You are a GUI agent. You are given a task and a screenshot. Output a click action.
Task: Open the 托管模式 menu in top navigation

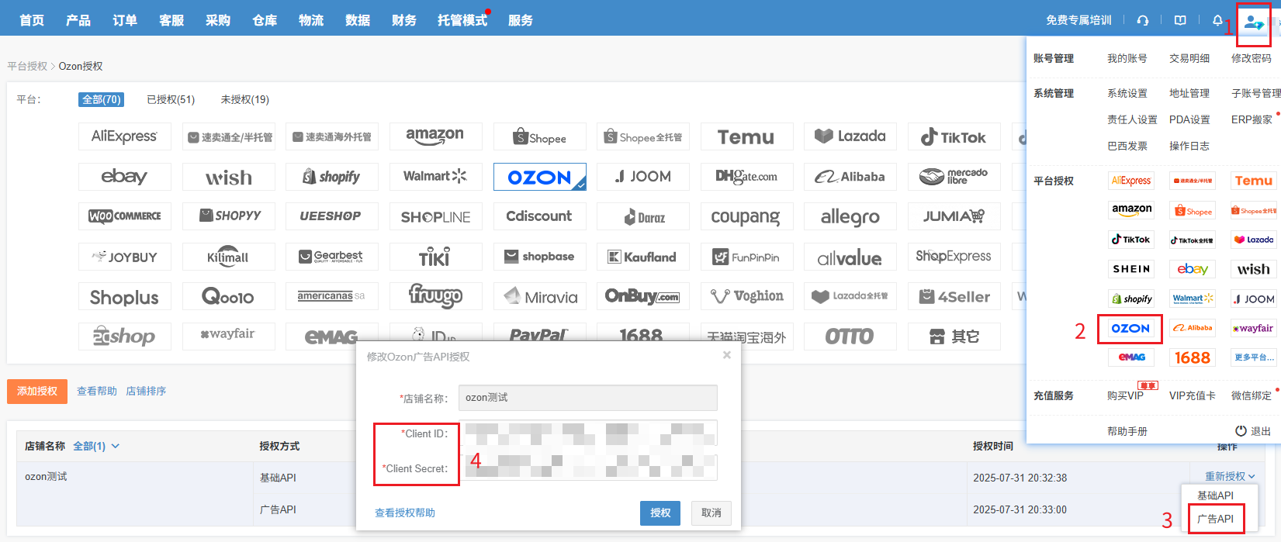[x=462, y=20]
